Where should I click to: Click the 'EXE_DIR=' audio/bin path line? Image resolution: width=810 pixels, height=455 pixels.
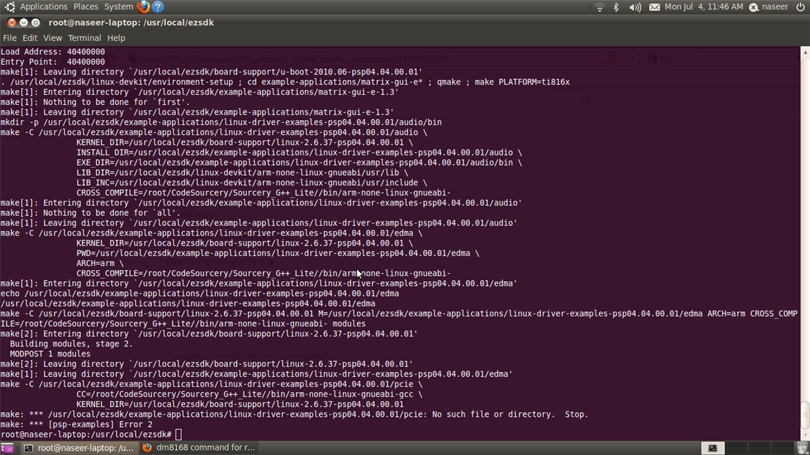click(300, 163)
